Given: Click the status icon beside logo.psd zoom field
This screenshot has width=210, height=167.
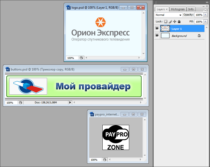Looking at the screenshot, I should click(81, 58).
